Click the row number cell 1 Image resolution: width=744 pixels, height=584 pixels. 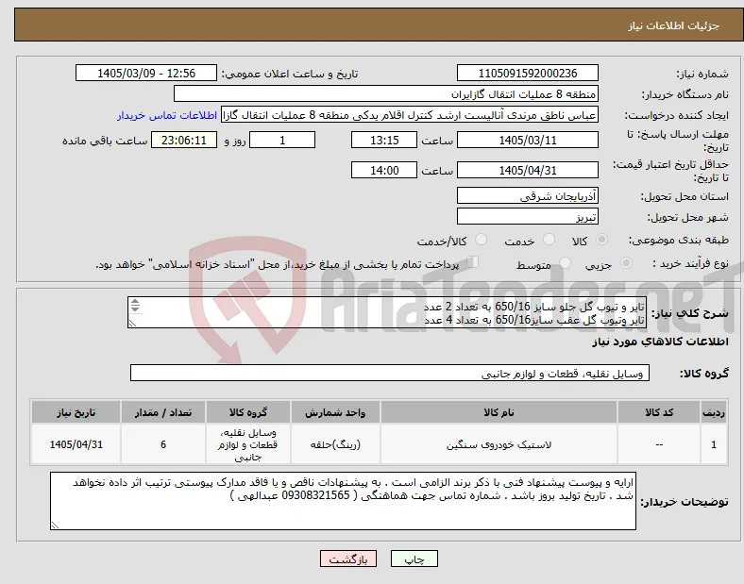[x=714, y=444]
